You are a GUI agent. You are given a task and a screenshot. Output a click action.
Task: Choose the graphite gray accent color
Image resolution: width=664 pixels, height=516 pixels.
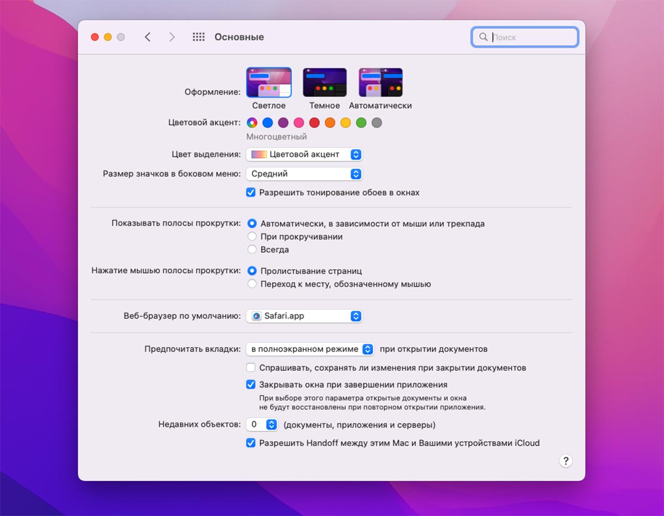point(377,123)
